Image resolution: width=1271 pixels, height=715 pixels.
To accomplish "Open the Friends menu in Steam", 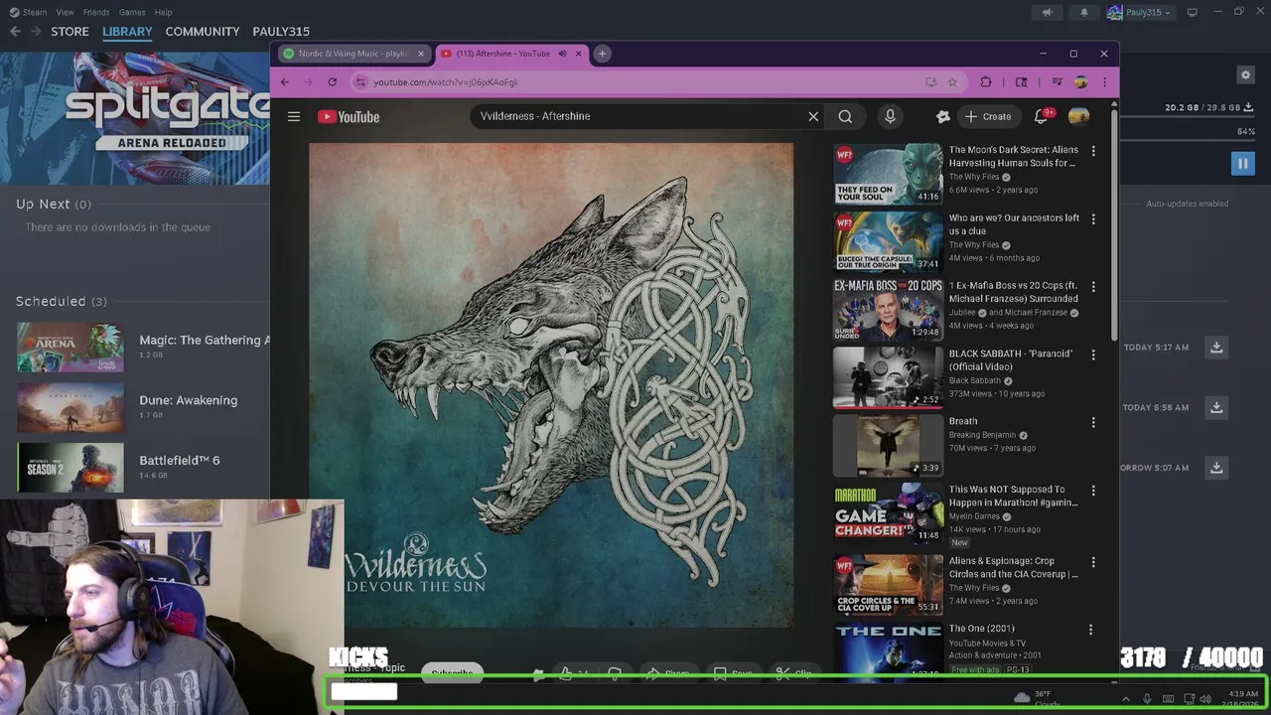I will (96, 12).
